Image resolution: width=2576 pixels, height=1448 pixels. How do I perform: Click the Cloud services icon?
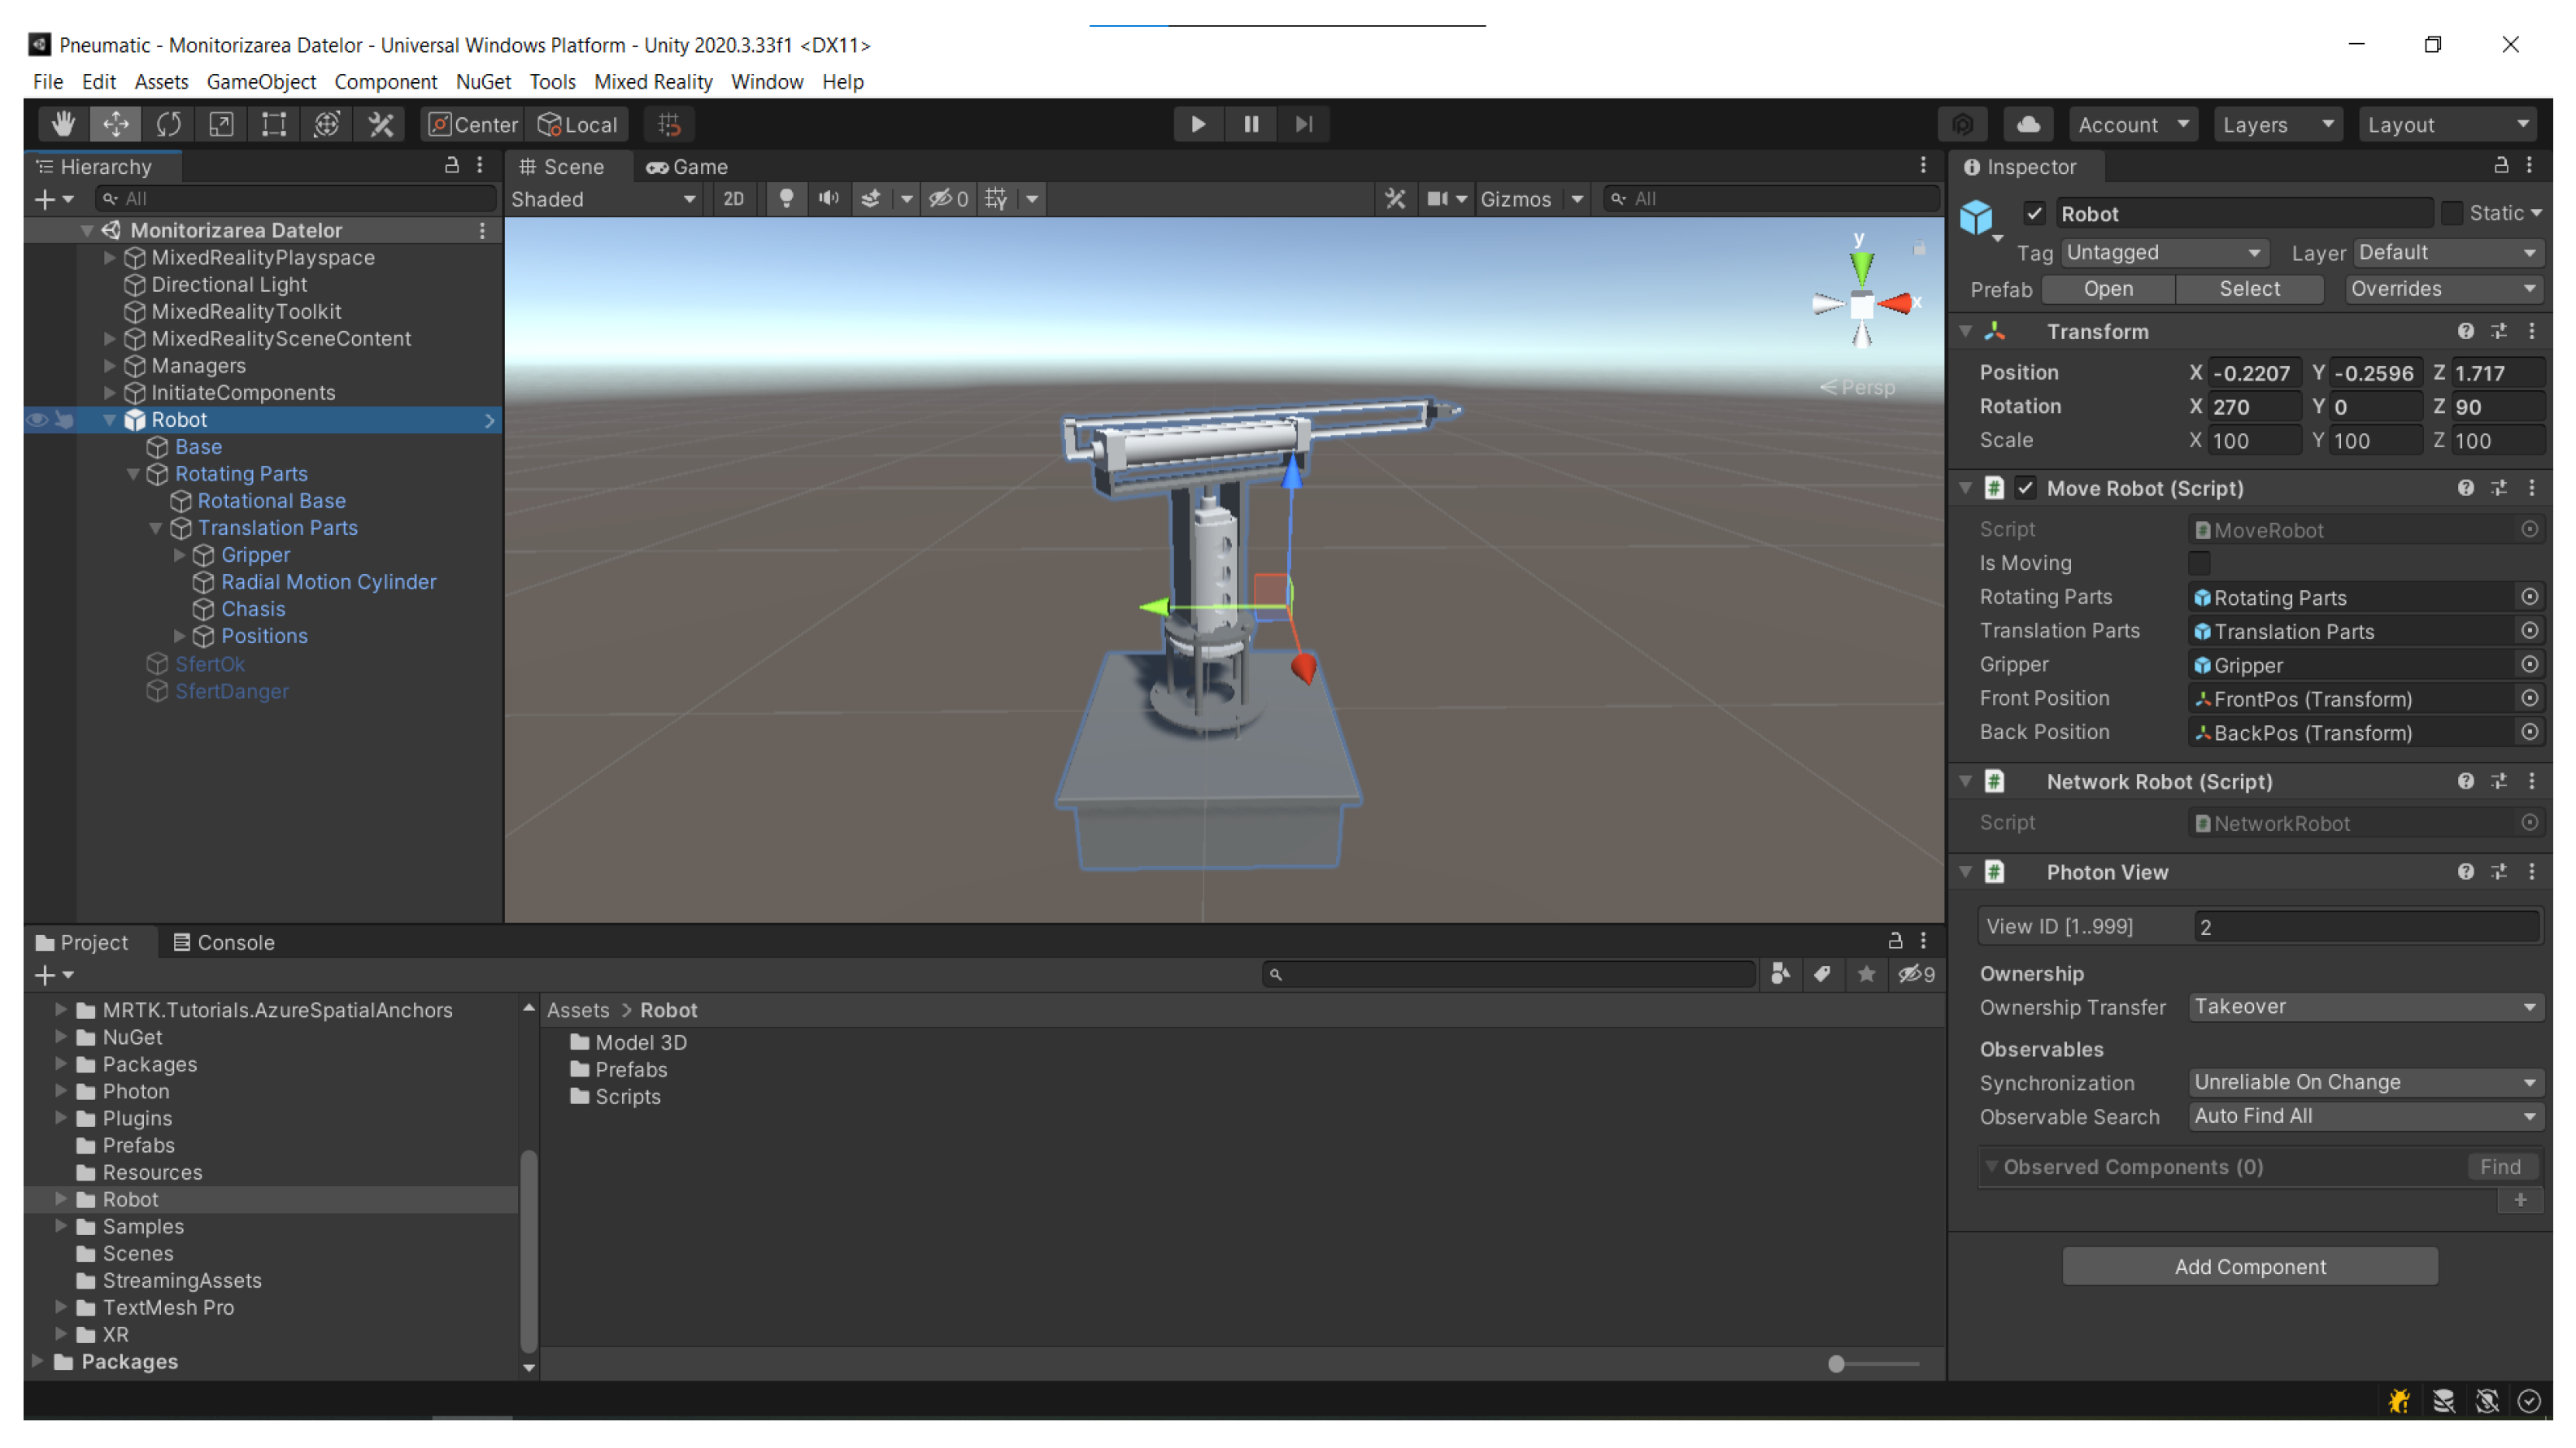point(2027,124)
